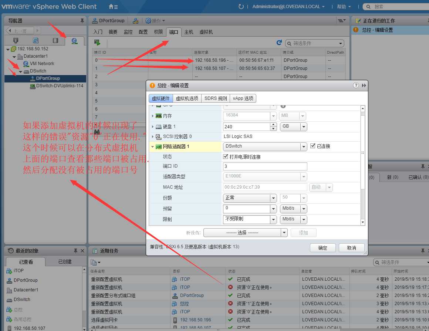Click the port group action icon beside DPortGroup
The image size is (429, 331).
tap(135, 21)
